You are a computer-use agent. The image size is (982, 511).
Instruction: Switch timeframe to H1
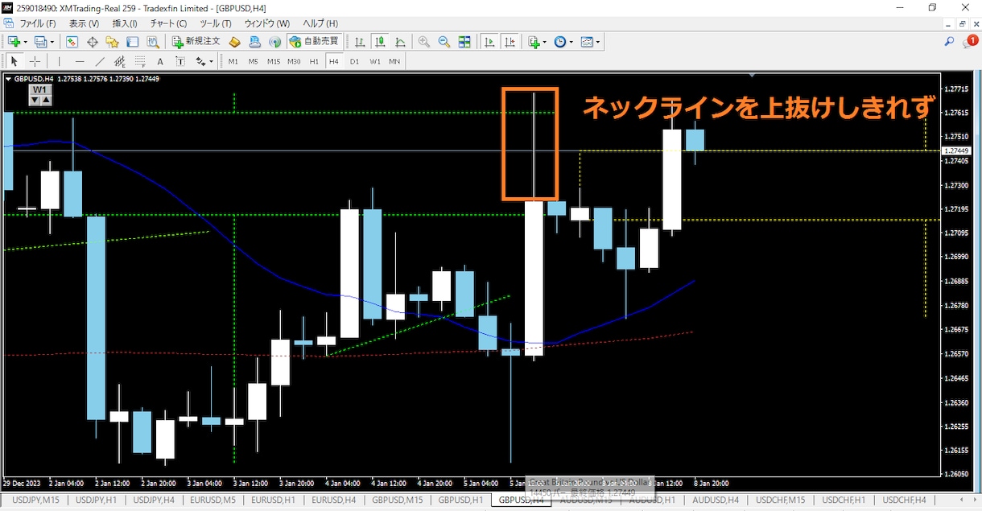click(x=314, y=61)
